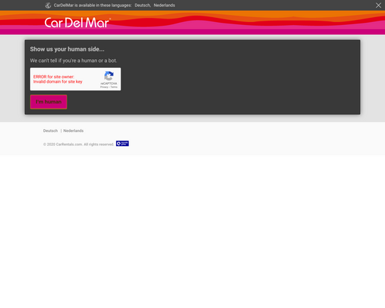Viewport: 385px width, 308px height.
Task: Click the "I'm human" button
Action: [48, 102]
